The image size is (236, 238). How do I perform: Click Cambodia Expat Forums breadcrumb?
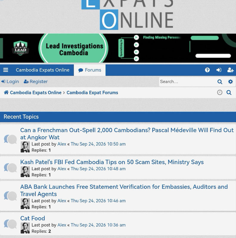(x=92, y=93)
